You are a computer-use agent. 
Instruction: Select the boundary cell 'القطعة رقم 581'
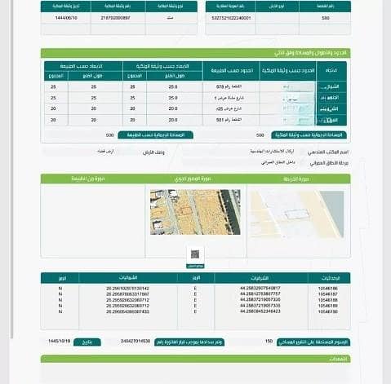[229, 120]
